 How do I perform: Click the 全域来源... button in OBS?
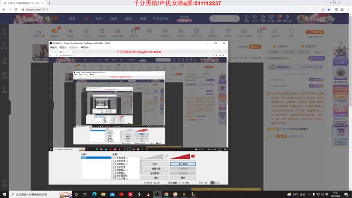156,173
